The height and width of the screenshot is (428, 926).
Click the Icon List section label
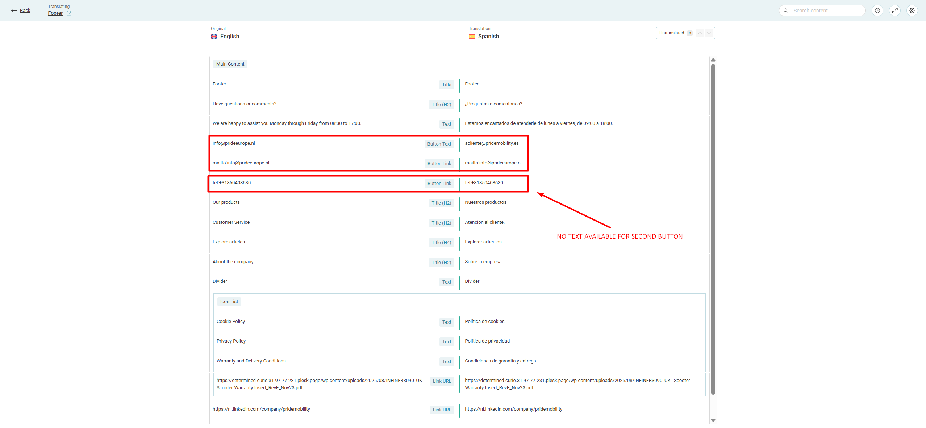coord(229,302)
